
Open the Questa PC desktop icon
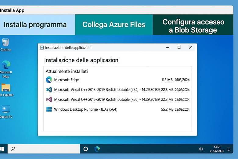[x=6, y=112]
